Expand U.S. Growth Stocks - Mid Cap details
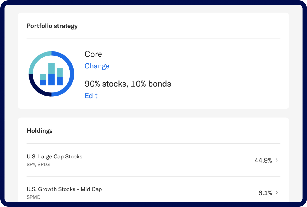The image size is (307, 207). click(x=276, y=193)
